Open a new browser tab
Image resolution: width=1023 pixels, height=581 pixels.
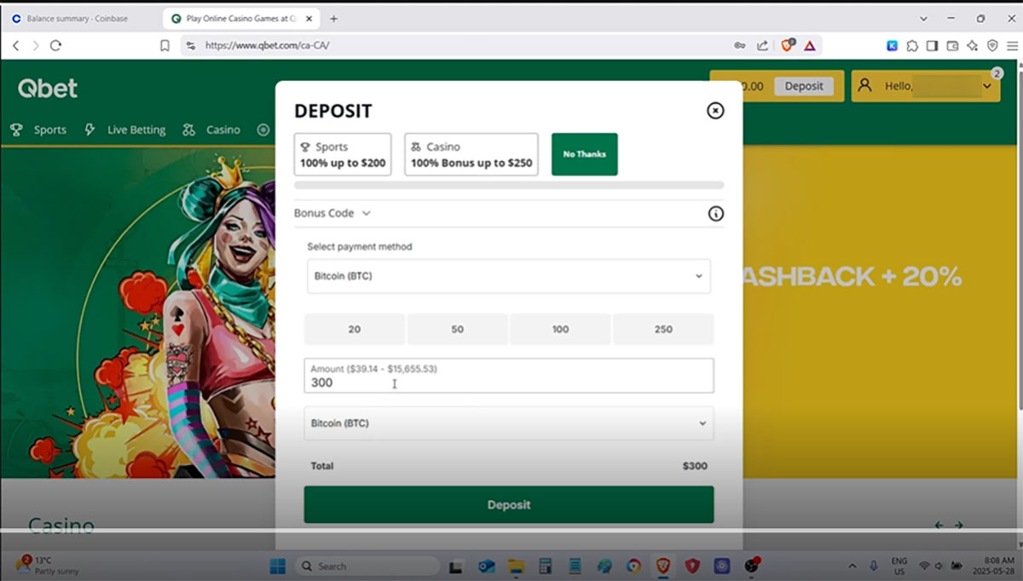(333, 18)
